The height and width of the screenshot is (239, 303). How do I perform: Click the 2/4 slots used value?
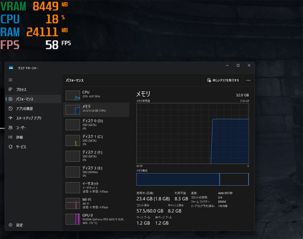tap(220, 197)
